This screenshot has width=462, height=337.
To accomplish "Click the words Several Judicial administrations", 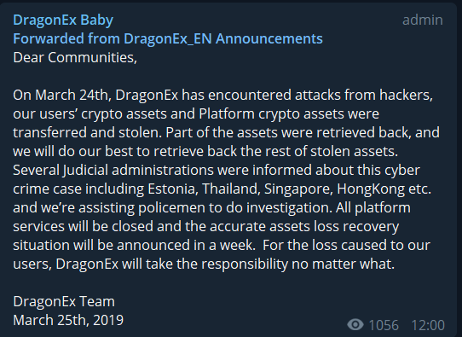I will [x=113, y=170].
